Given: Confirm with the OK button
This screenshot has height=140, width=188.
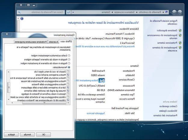Looking at the screenshot, I should 43,135.
